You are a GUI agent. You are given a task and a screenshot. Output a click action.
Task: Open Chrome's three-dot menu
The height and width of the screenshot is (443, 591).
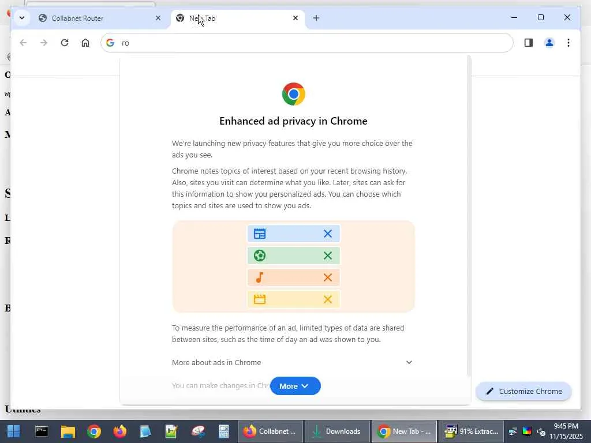(568, 43)
